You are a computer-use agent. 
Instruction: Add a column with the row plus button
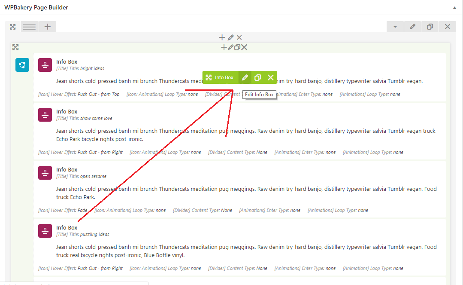pyautogui.click(x=48, y=27)
